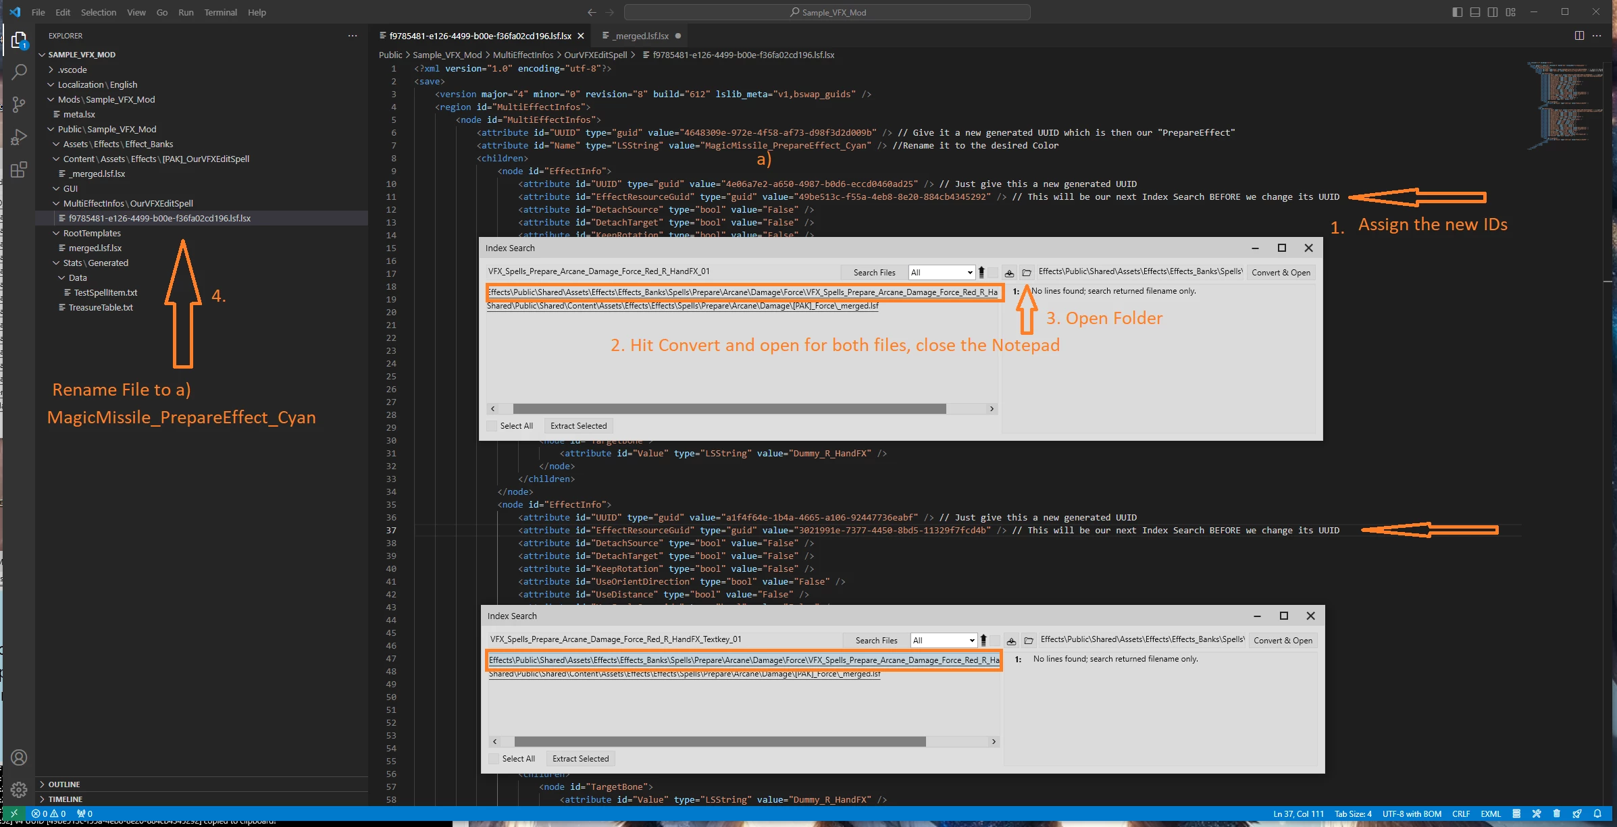This screenshot has height=827, width=1617.
Task: Click the tools icon in status bar
Action: 1537,813
